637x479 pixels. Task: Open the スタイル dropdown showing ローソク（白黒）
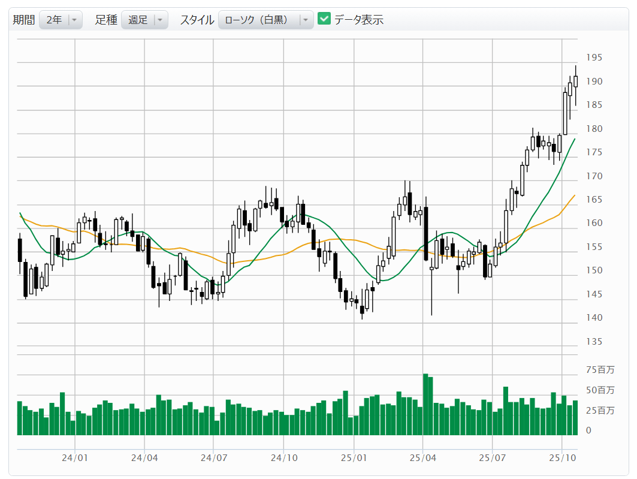pyautogui.click(x=265, y=20)
